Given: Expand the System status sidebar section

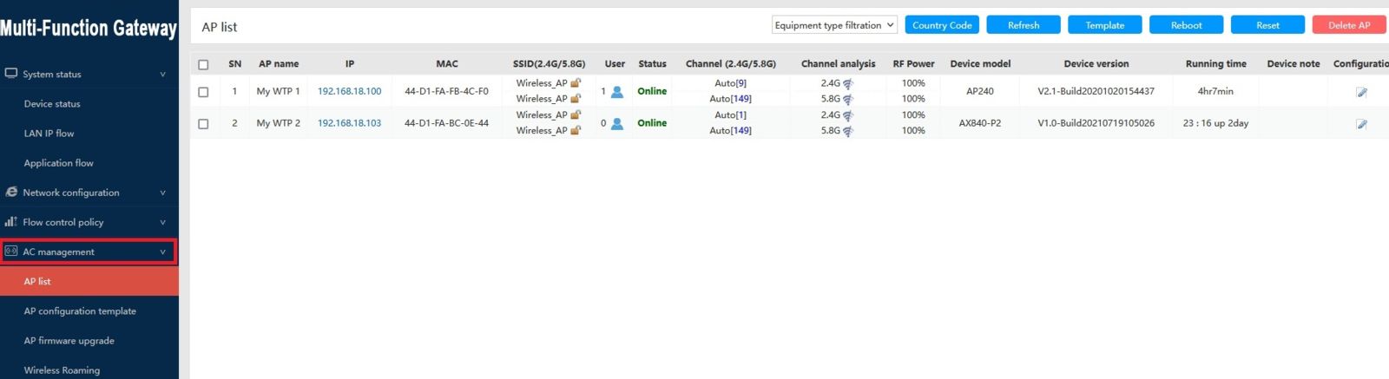Looking at the screenshot, I should pos(85,75).
